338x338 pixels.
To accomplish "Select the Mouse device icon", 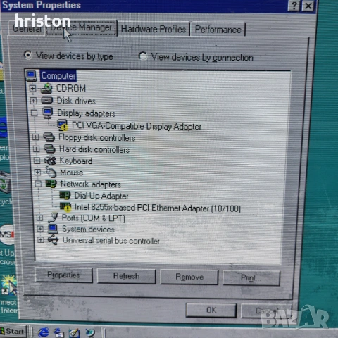I will [51, 172].
